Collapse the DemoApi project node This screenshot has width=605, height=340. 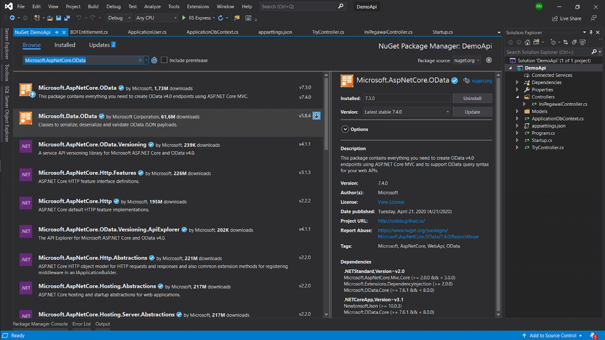point(511,68)
